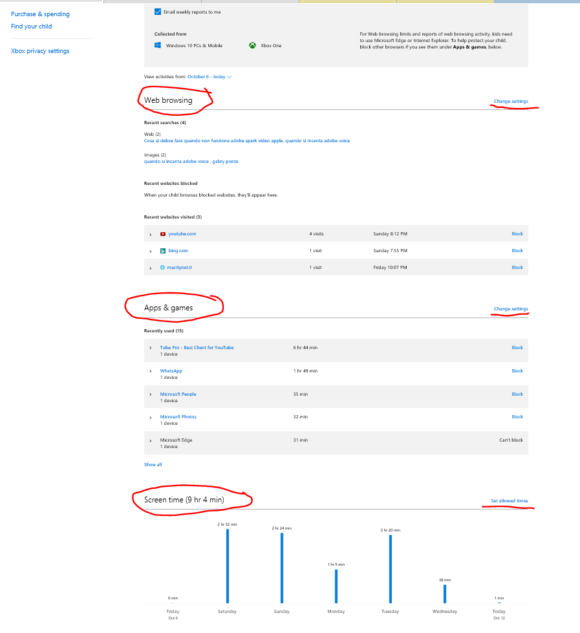Expand the WhatsApp app usage row
The height and width of the screenshot is (633, 580).
click(151, 371)
